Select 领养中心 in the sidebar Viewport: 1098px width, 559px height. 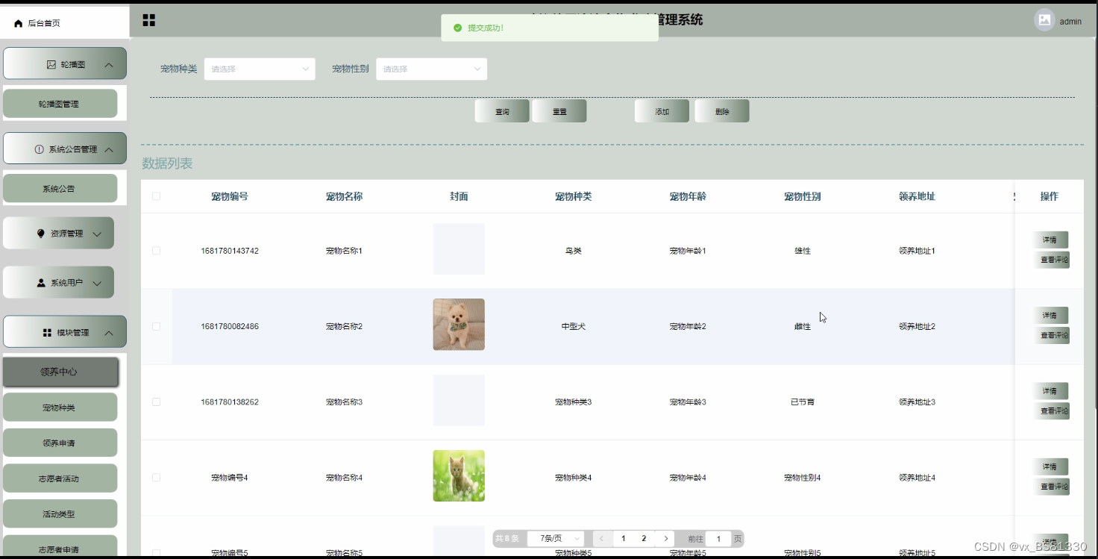[60, 372]
